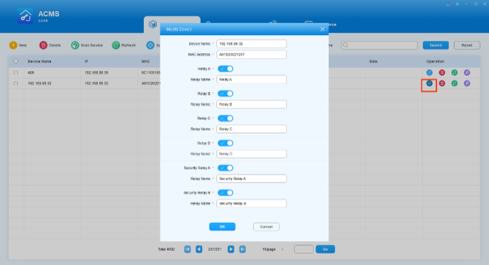The height and width of the screenshot is (265, 489).
Task: Check the A06 device row checkbox
Action: [x=16, y=73]
